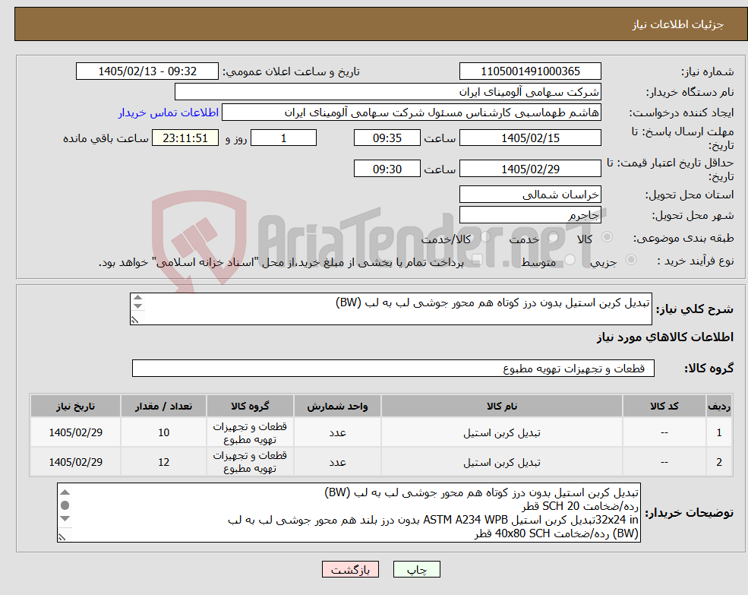Click row 1 date cell 1405/02/29
This screenshot has height=595, width=748.
[75, 432]
